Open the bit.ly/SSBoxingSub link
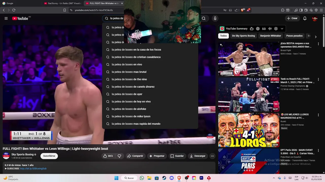The height and width of the screenshot is (182, 325). [33, 169]
